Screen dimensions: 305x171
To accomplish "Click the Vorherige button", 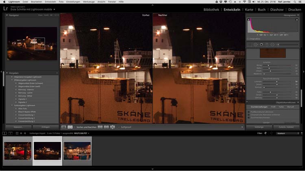I will [259, 127].
